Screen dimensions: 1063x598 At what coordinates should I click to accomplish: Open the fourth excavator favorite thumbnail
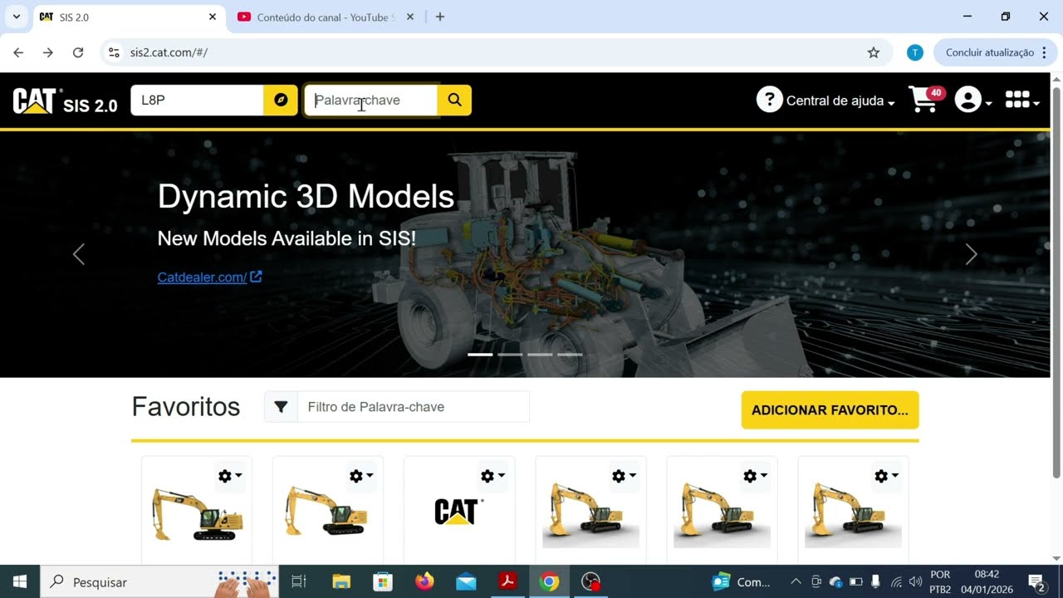(x=590, y=515)
